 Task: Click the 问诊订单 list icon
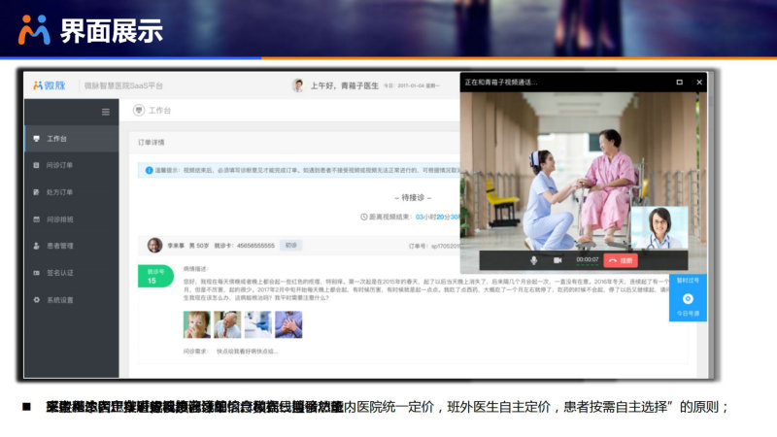[x=36, y=165]
